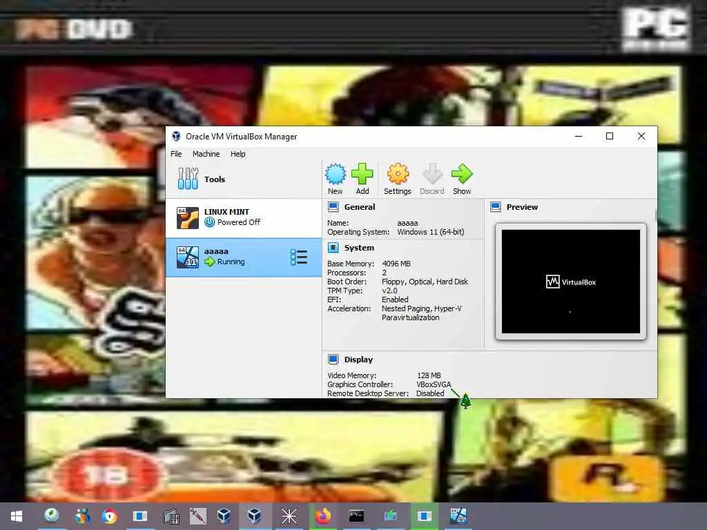Click the '128 MB' video memory value
This screenshot has height=530, width=707.
tap(429, 375)
